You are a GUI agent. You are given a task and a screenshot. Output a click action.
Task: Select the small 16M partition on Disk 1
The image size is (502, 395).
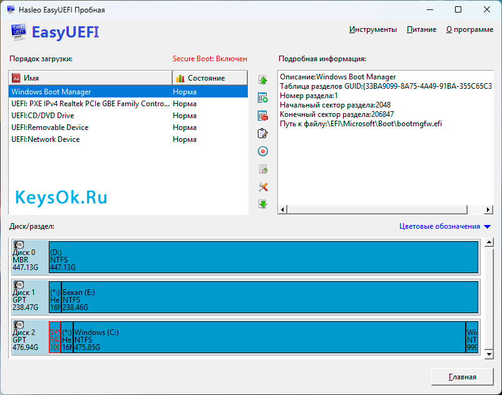[x=54, y=297]
